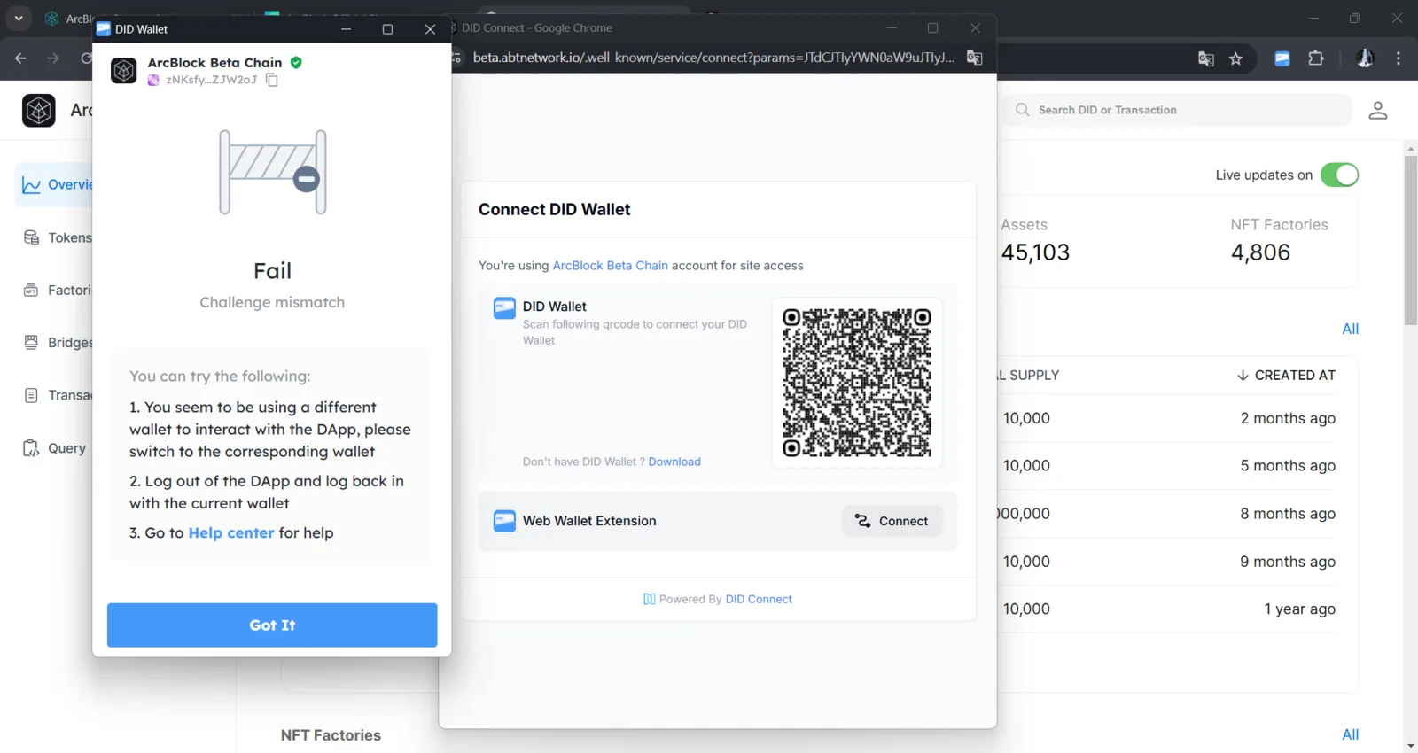Screen dimensions: 1418x753
Task: Click the '5 months ago' table cell
Action: (1287, 466)
